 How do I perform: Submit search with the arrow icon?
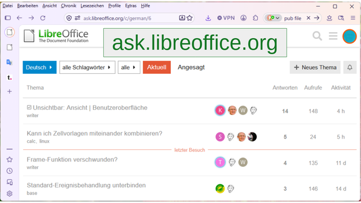tap(317, 18)
